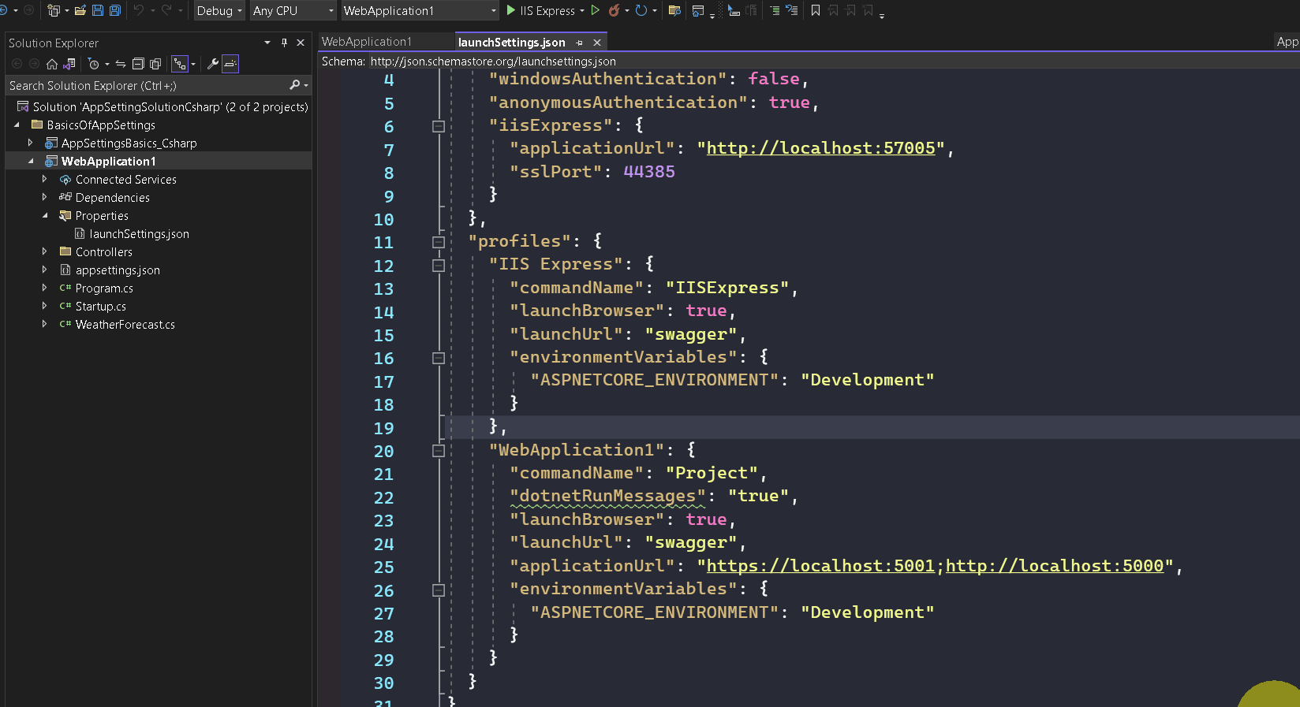Pin the Solution Explorer panel
The width and height of the screenshot is (1300, 707).
(285, 43)
